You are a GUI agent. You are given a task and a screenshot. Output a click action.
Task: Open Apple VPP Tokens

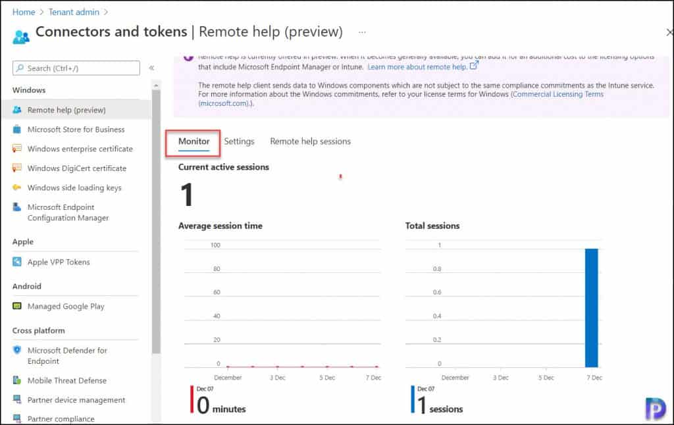coord(59,262)
